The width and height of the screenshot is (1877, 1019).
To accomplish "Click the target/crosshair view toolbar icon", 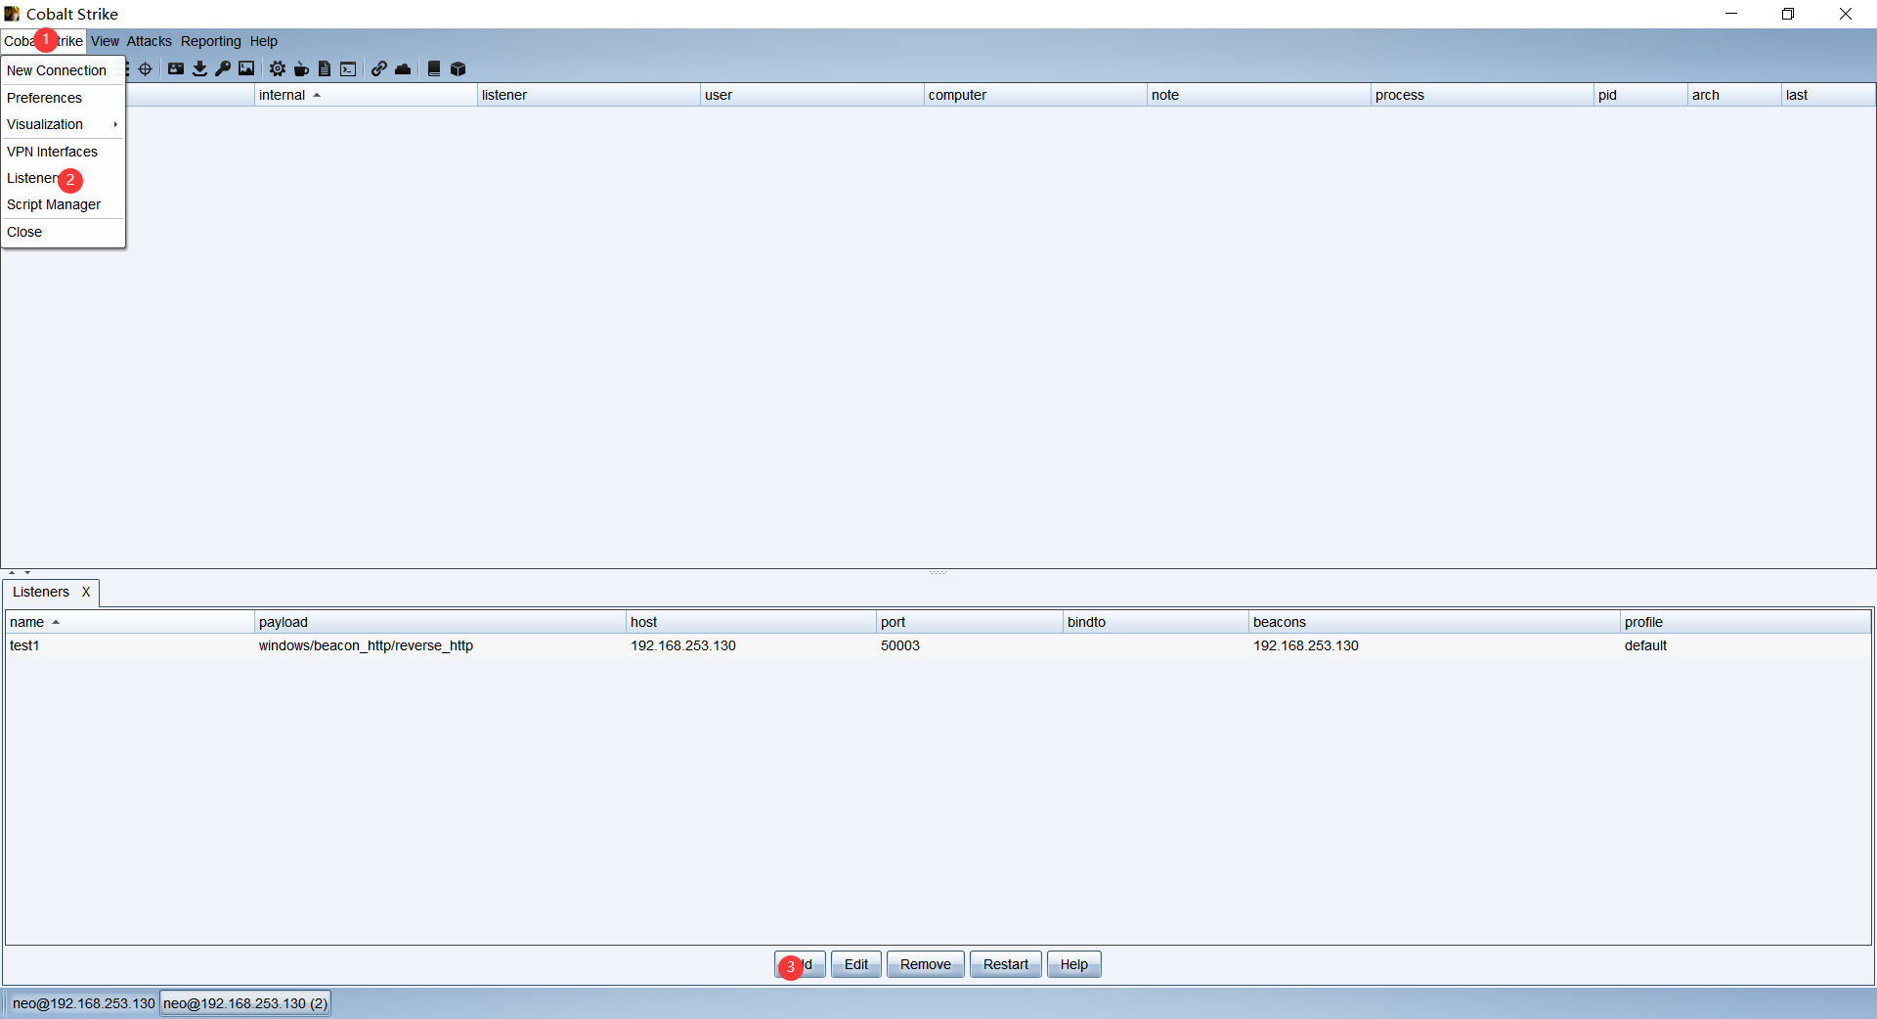I will (146, 68).
